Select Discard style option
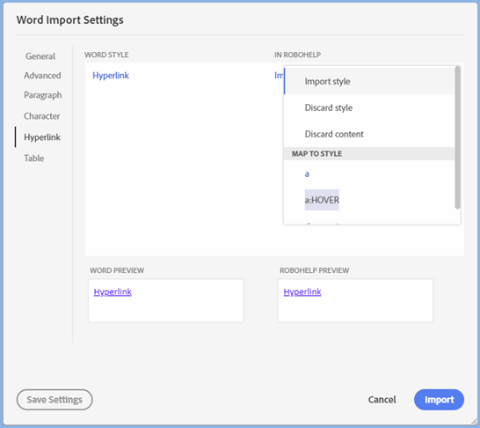This screenshot has width=480, height=428. [x=369, y=107]
